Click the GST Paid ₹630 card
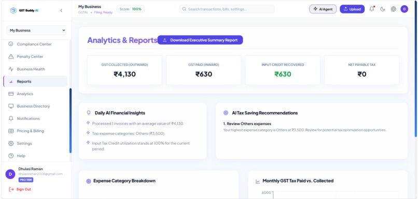 tap(204, 70)
